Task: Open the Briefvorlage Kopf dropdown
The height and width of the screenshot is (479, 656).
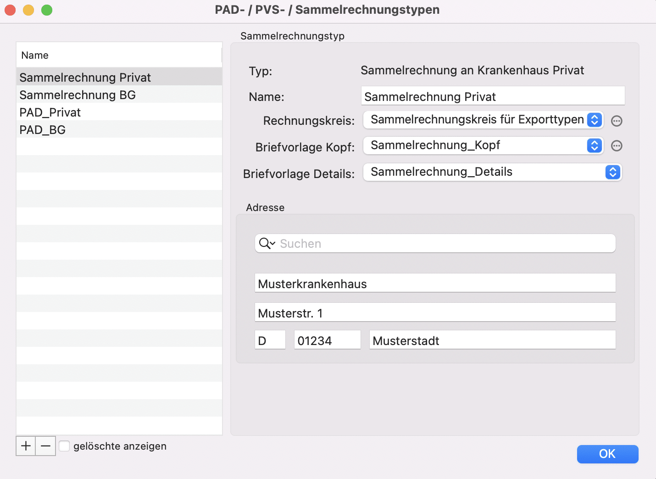Action: click(484, 145)
